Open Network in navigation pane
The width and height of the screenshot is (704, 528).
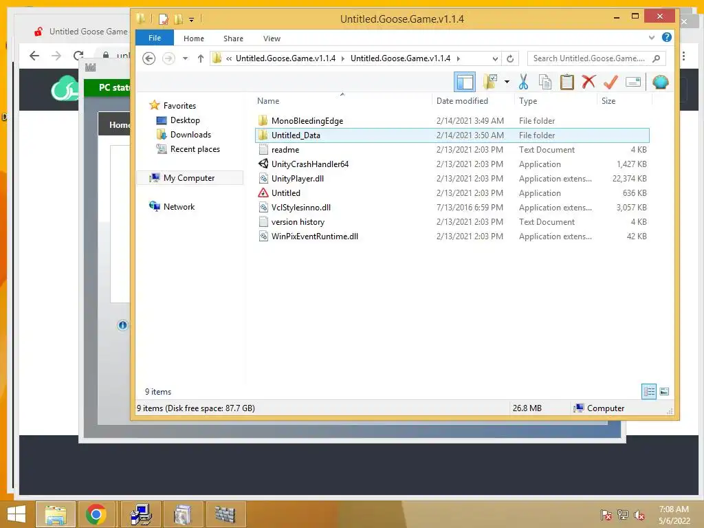tap(179, 206)
